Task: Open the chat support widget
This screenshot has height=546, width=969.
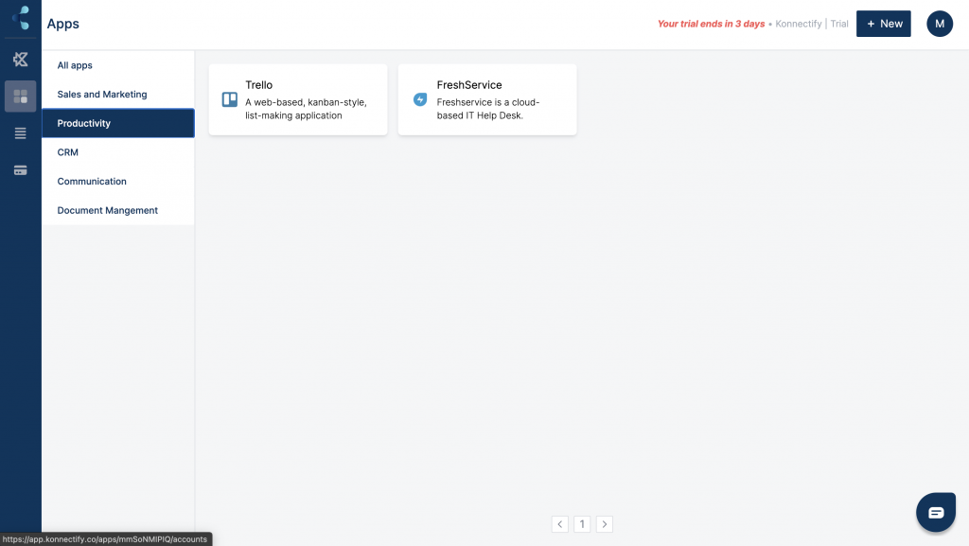Action: pos(936,512)
